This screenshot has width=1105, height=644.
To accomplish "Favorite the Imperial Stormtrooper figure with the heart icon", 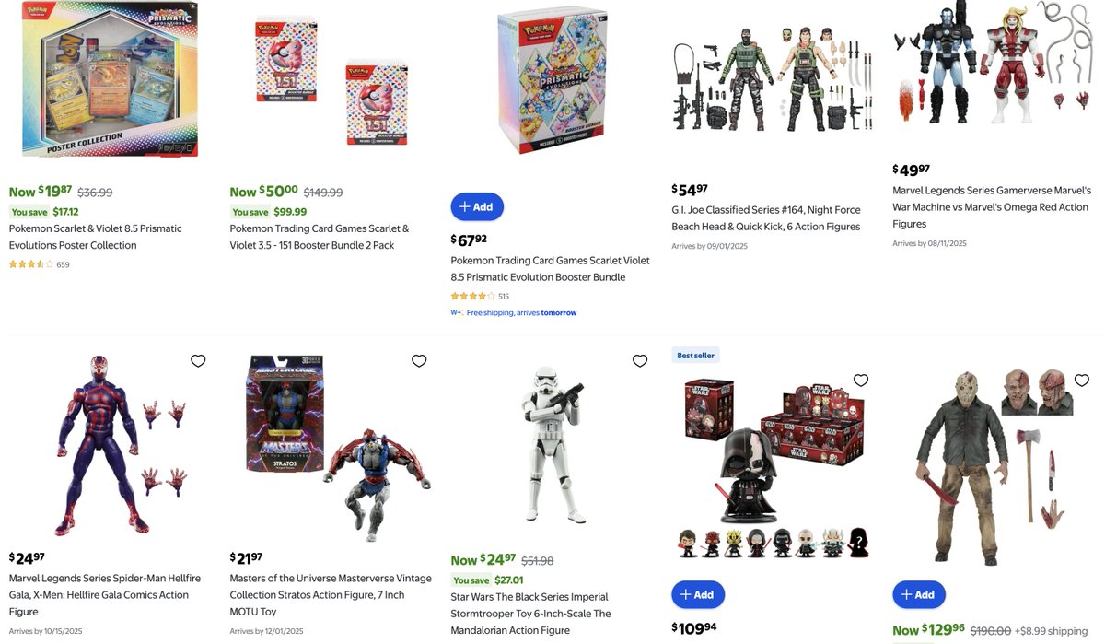I will (x=640, y=361).
